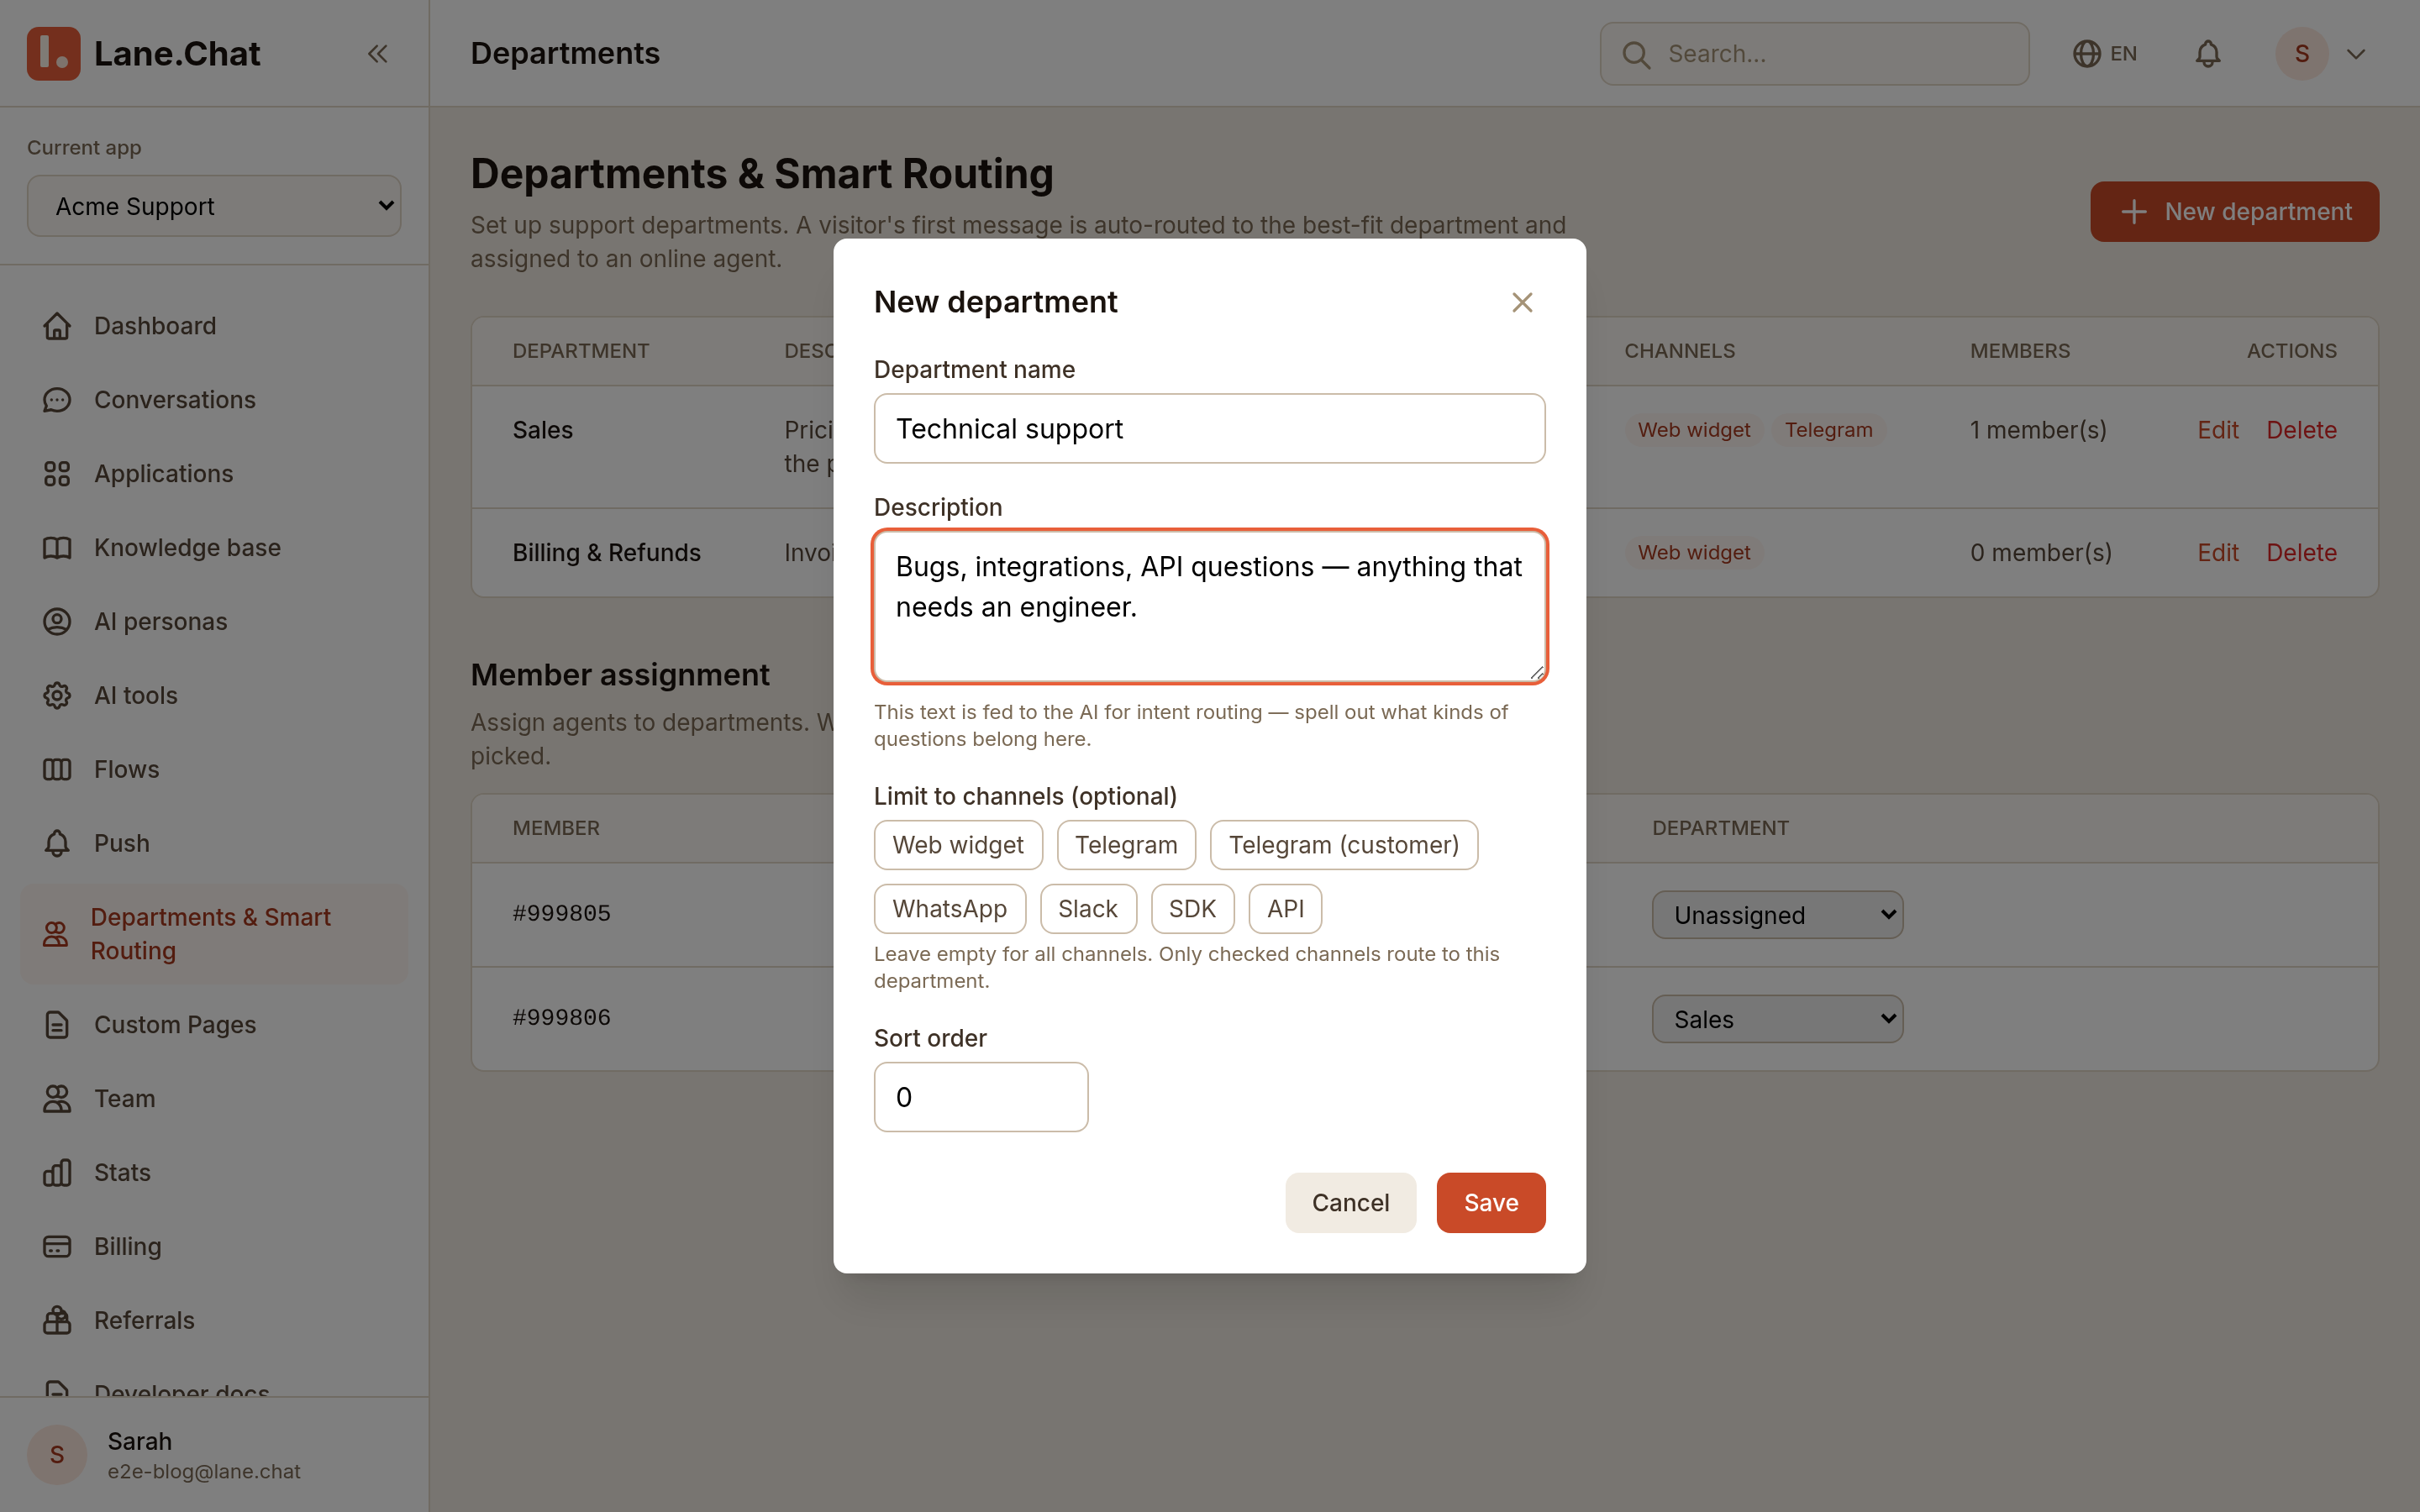2420x1512 pixels.
Task: Open the Referrals menu item
Action: point(214,1321)
